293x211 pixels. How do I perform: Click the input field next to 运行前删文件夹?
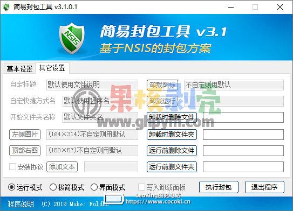tap(243, 167)
